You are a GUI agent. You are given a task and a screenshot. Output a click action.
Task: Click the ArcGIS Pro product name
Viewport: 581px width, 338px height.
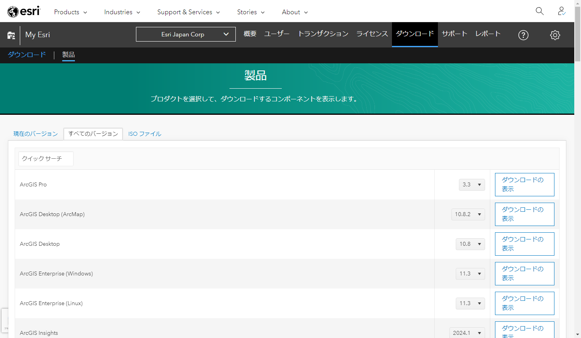(x=33, y=184)
